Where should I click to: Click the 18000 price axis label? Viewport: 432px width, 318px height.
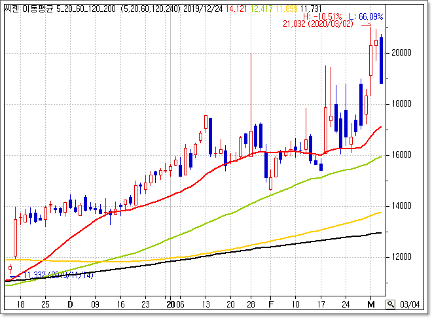(x=401, y=104)
